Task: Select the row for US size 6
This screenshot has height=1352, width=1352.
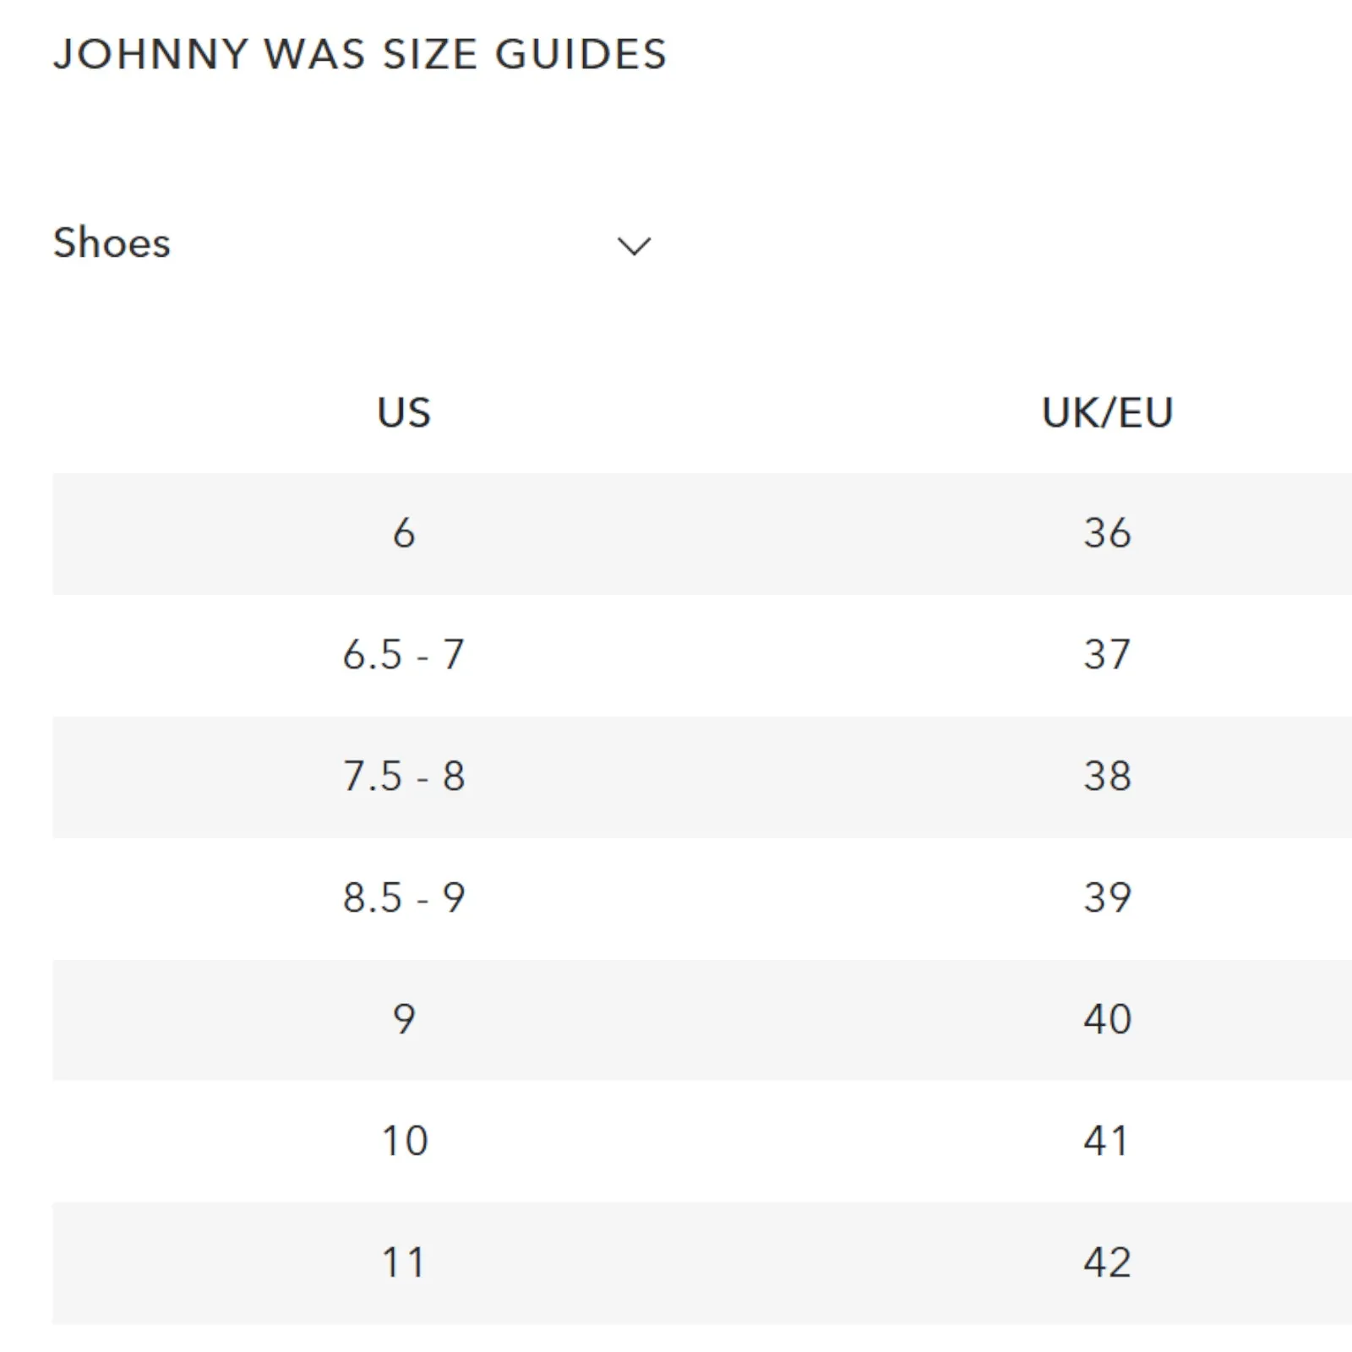Action: pyautogui.click(x=406, y=532)
